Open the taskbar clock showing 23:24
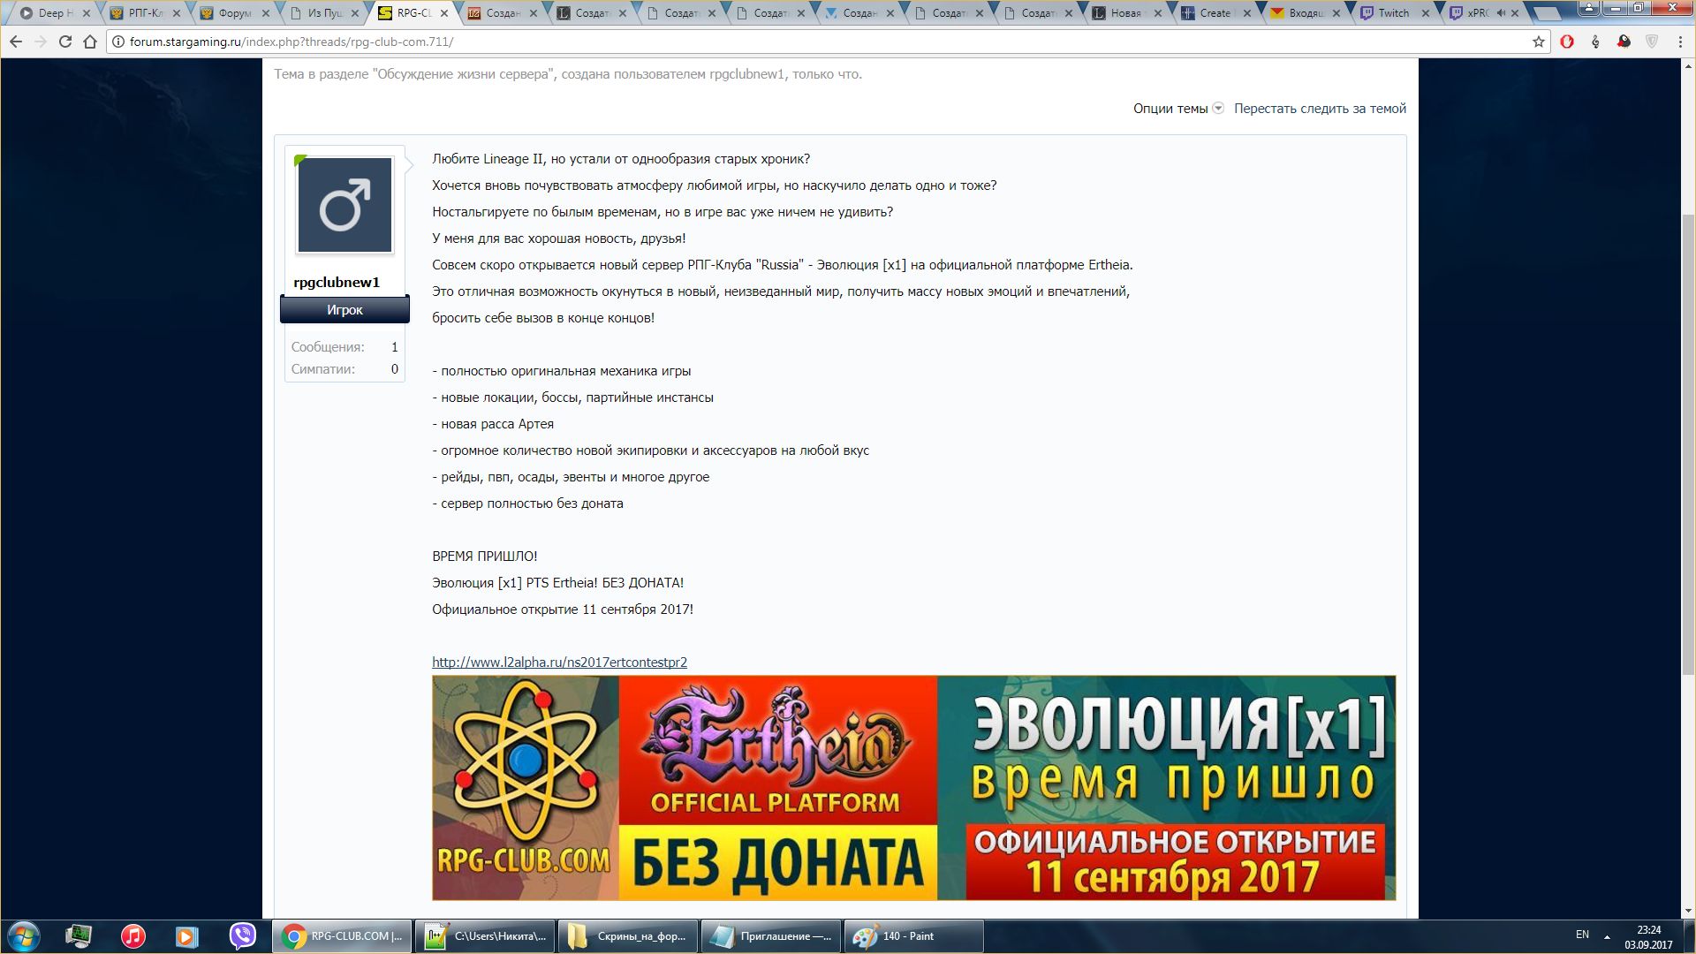The width and height of the screenshot is (1696, 954). [x=1648, y=937]
